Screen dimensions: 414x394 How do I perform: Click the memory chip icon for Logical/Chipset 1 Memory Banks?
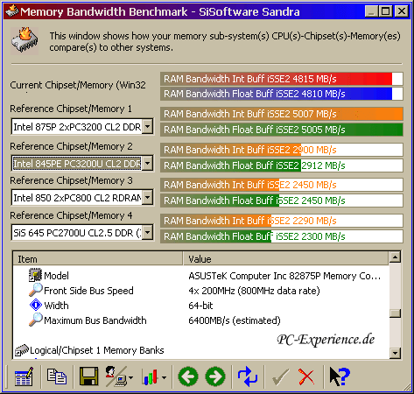coord(22,350)
